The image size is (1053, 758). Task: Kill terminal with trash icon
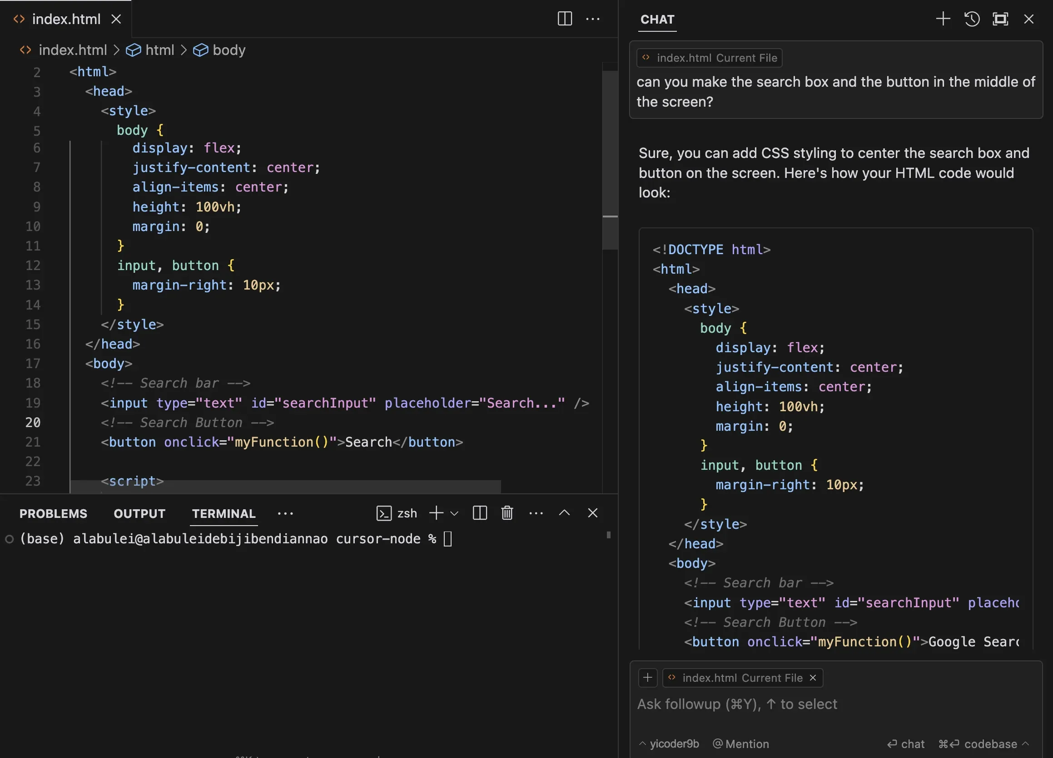(x=507, y=513)
